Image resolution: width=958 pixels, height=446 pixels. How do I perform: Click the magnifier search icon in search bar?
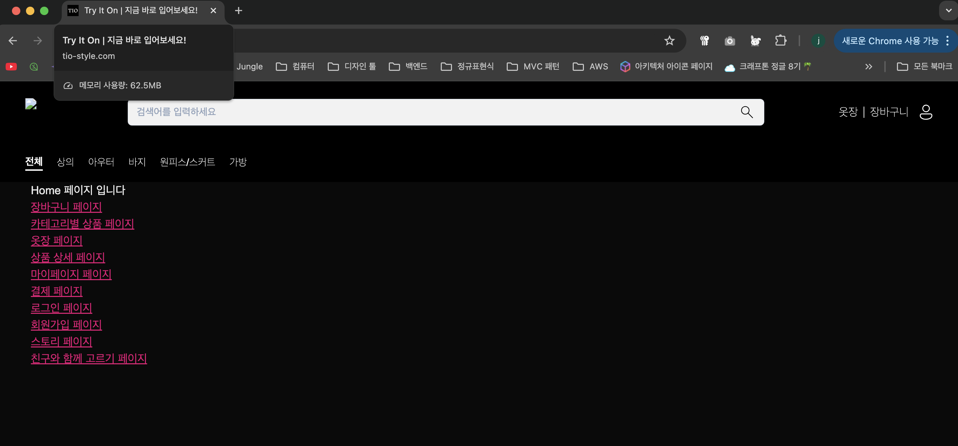746,112
